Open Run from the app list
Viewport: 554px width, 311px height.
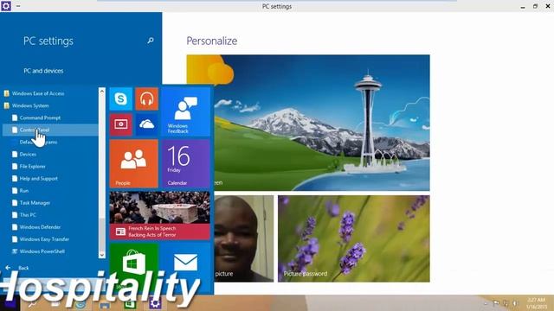(x=24, y=191)
